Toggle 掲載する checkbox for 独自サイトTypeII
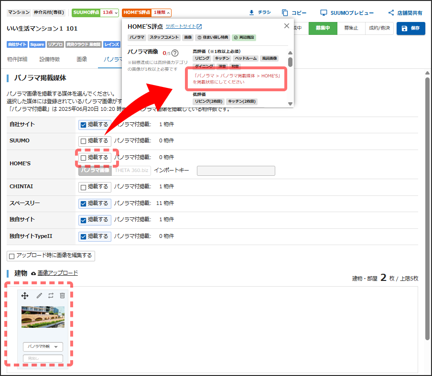 click(83, 236)
